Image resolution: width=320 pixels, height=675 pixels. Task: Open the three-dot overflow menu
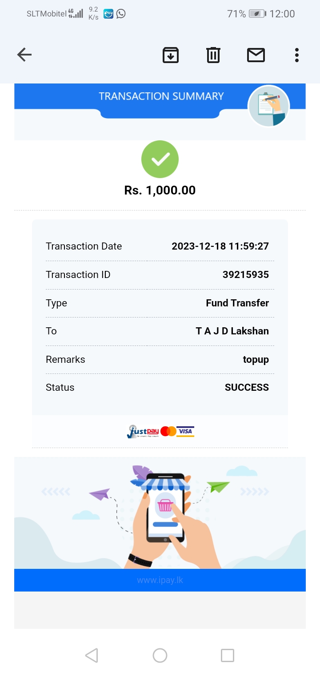click(x=297, y=55)
